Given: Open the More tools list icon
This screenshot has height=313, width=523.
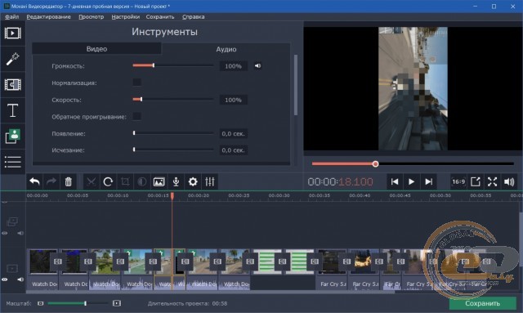Looking at the screenshot, I should [13, 162].
